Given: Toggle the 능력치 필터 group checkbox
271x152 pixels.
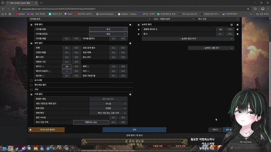Looking at the screenshot, I should (x=139, y=25).
